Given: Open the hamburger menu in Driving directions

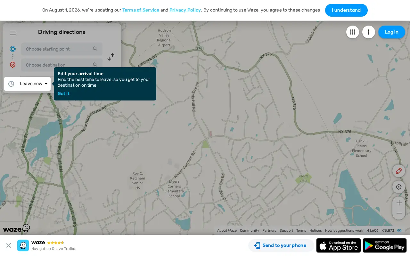Looking at the screenshot, I should click(13, 33).
